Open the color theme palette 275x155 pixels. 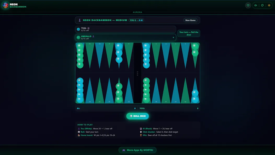[x=262, y=5]
